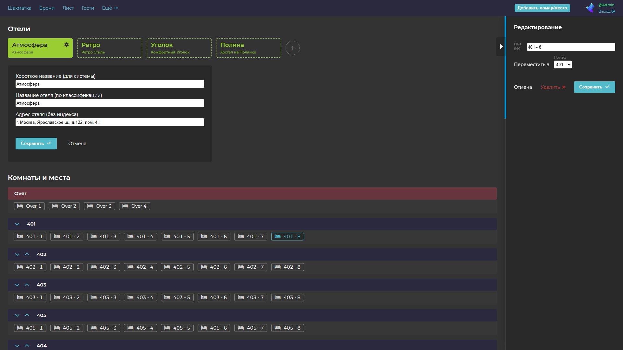
Task: Move room 404 down with the chevron
Action: (x=17, y=346)
